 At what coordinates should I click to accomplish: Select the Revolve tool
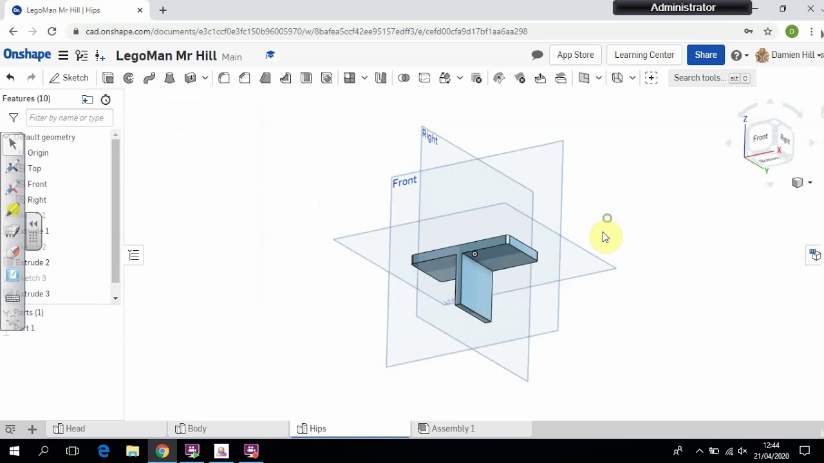tap(129, 78)
